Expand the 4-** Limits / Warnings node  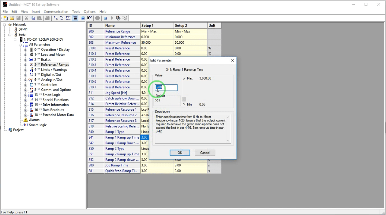pyautogui.click(x=26, y=70)
